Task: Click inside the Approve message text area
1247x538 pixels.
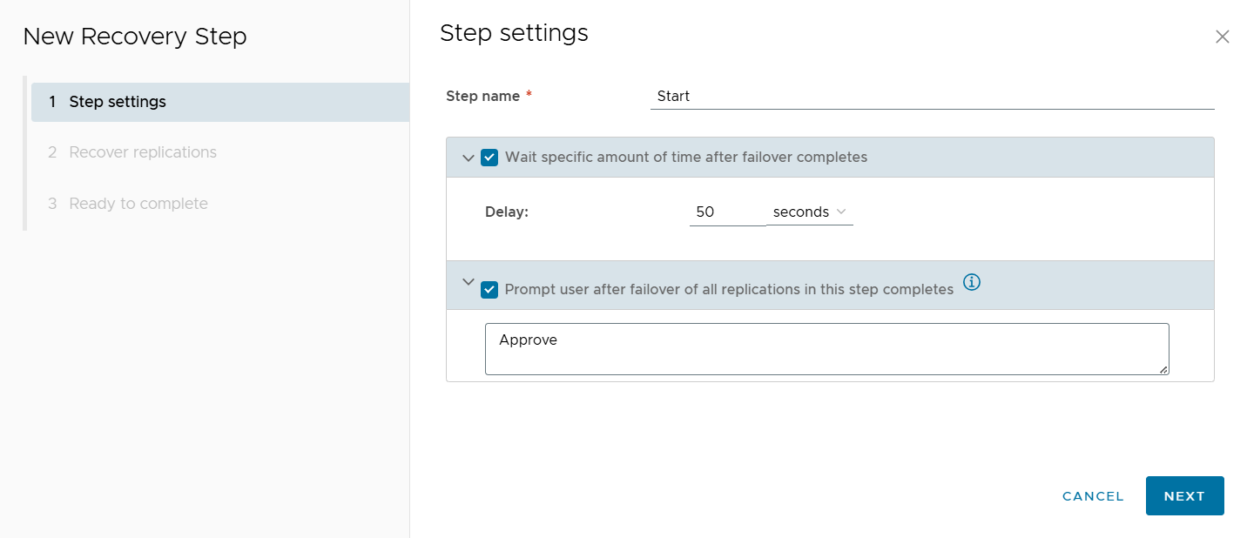Action: [826, 349]
